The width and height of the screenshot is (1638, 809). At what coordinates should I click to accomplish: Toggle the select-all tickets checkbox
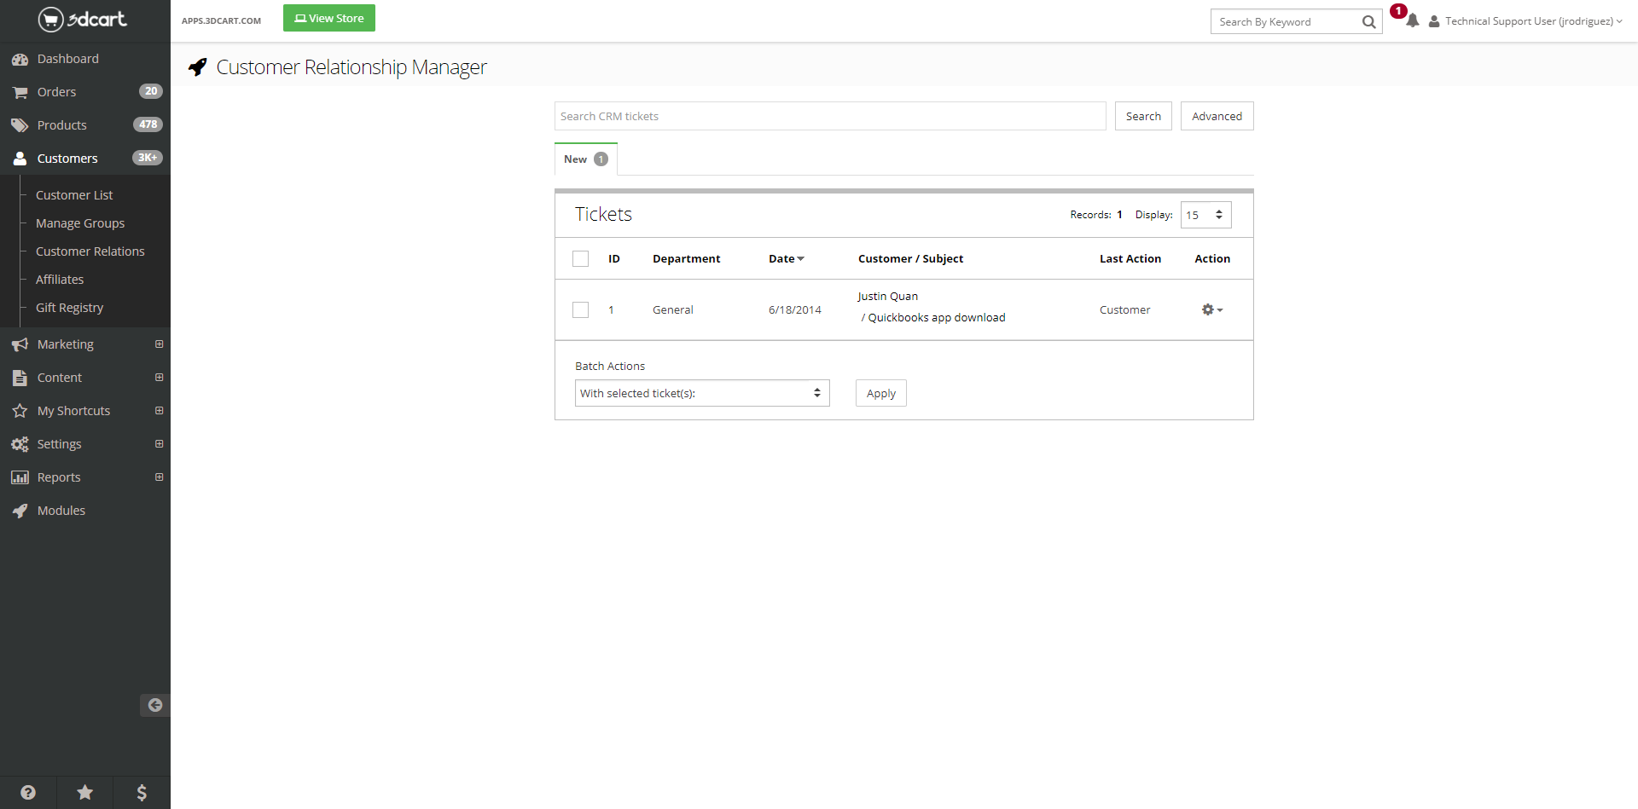pyautogui.click(x=581, y=259)
